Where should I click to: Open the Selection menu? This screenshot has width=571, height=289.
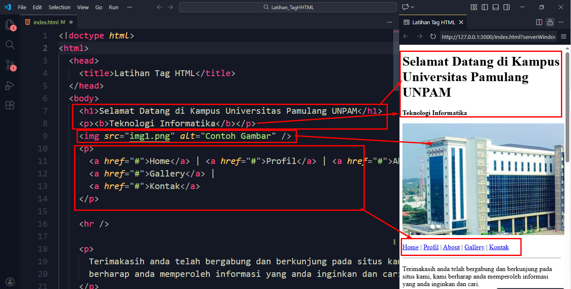tap(59, 7)
